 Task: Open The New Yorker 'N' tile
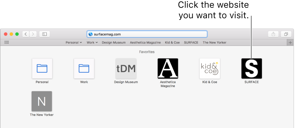click(x=42, y=101)
